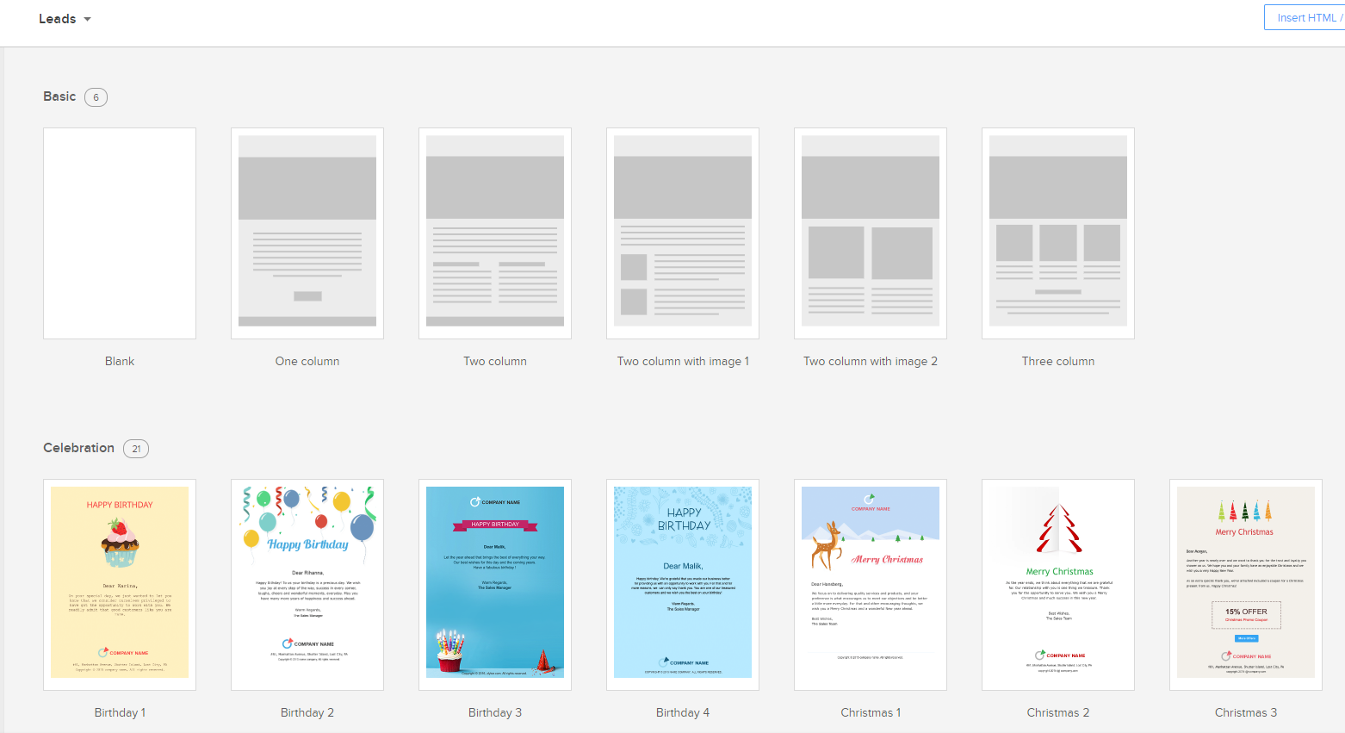Click the Celebration category heading
The width and height of the screenshot is (1345, 733).
click(78, 448)
